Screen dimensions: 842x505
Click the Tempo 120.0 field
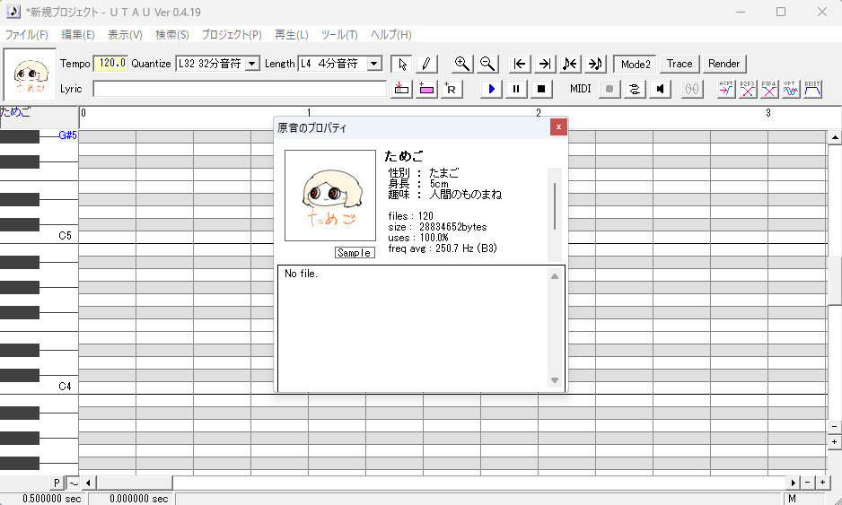(x=110, y=64)
